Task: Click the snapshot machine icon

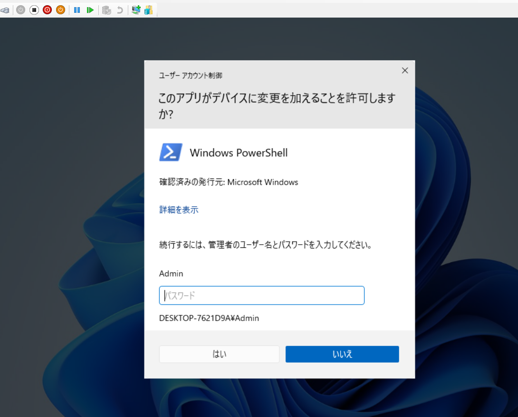Action: coord(106,9)
